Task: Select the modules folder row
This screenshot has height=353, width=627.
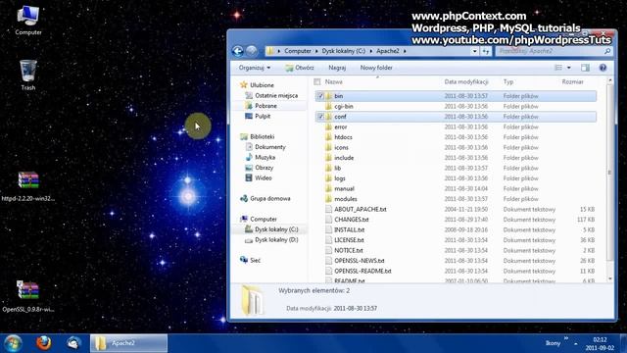Action: coord(456,199)
